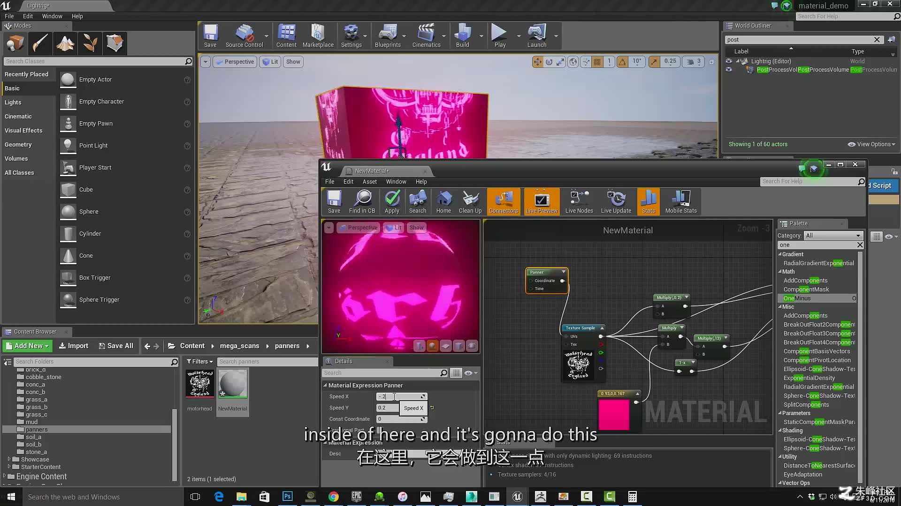
Task: Expand the Showcase folder in the folder tree
Action: (x=9, y=459)
